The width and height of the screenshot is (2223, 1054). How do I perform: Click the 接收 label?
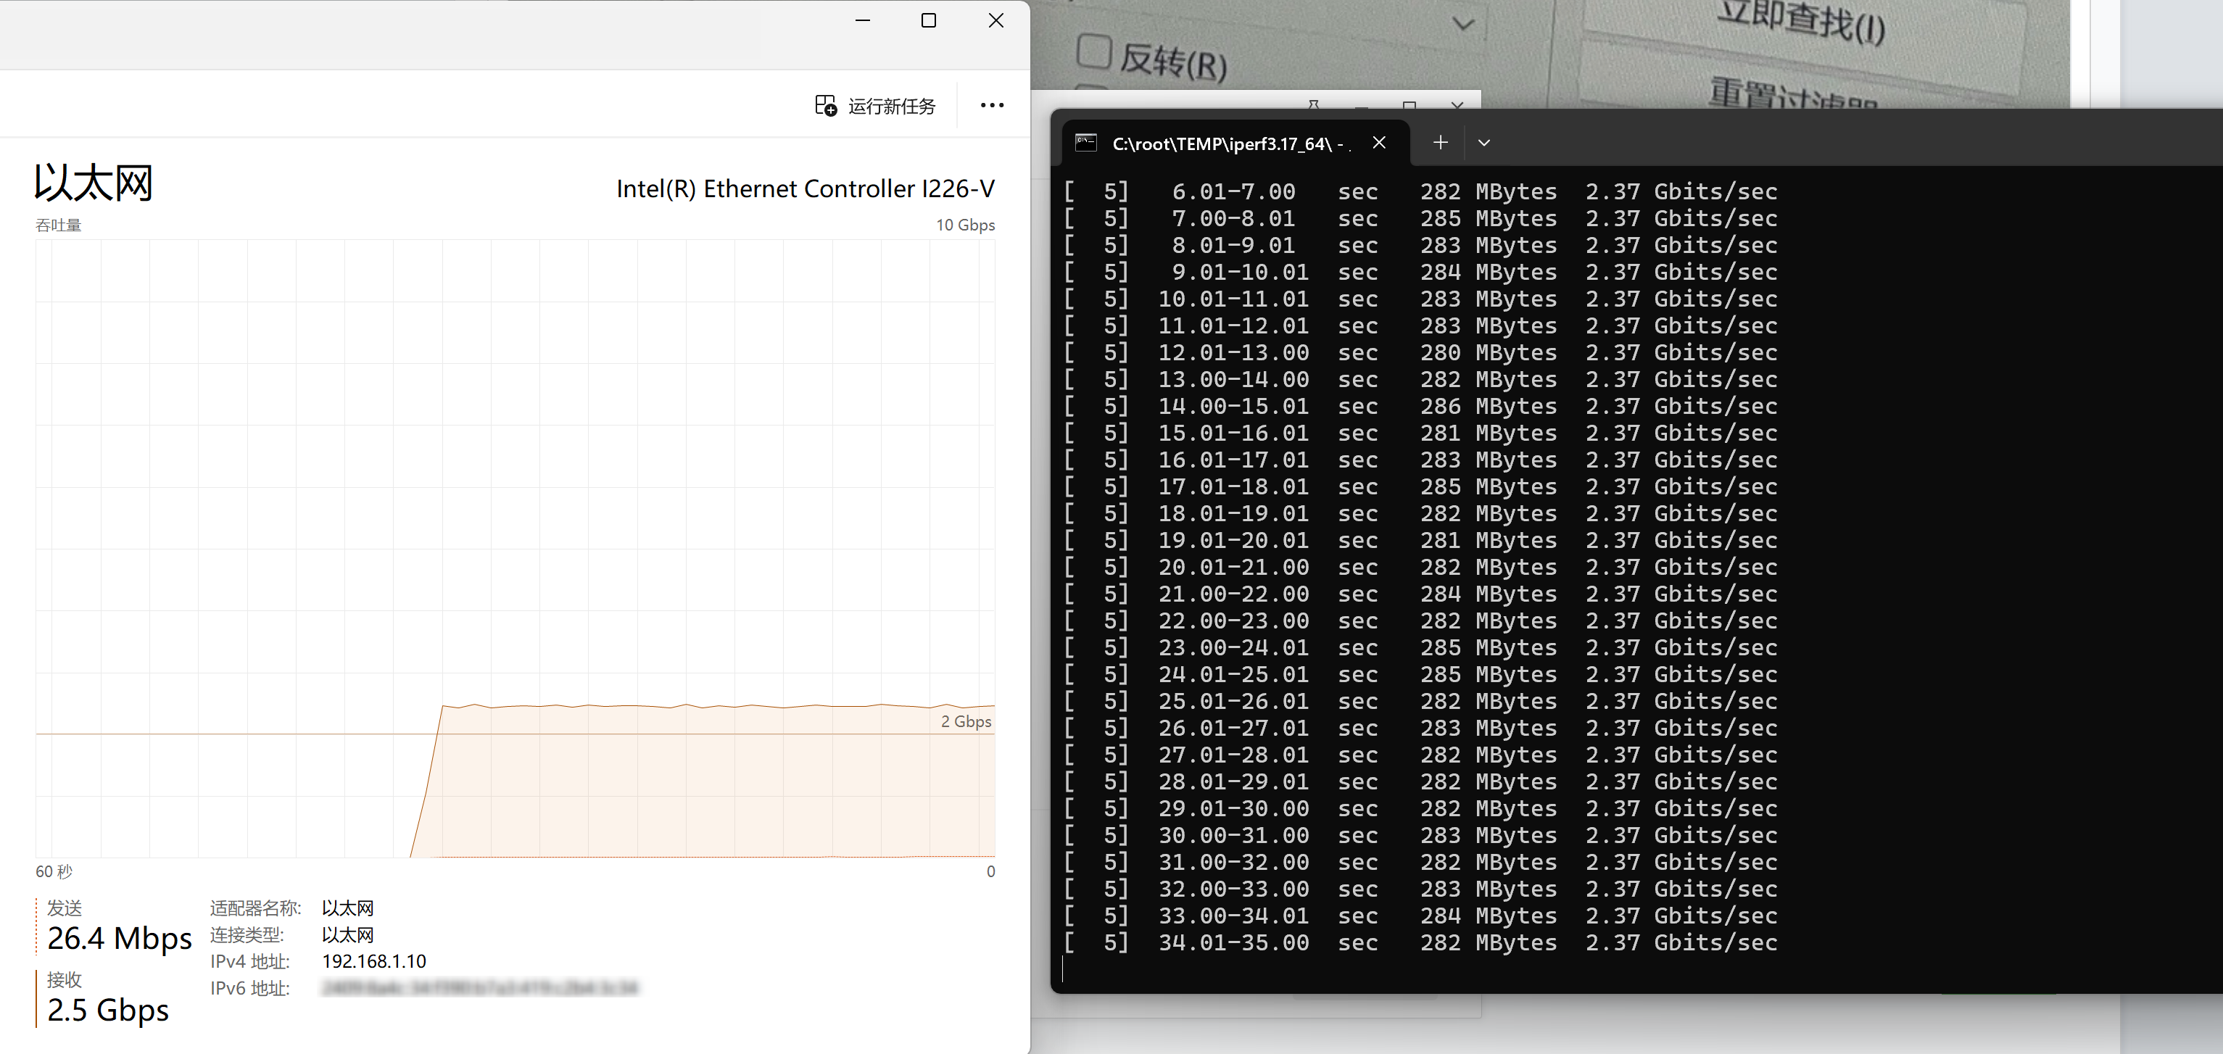click(65, 980)
